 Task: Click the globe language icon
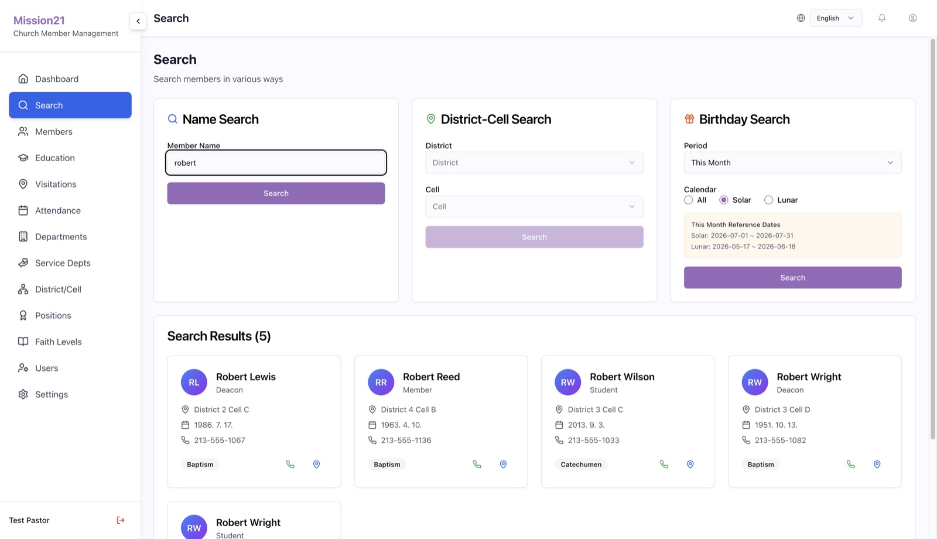801,18
